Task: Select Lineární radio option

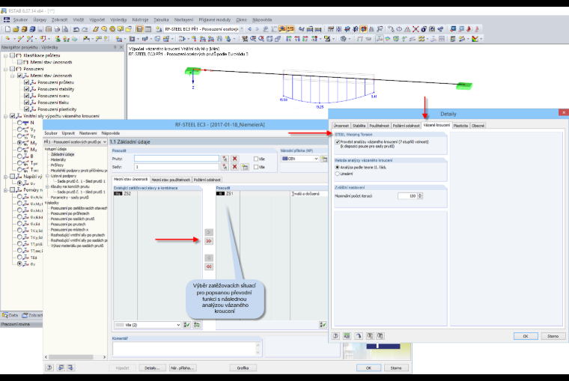Action: (x=338, y=174)
